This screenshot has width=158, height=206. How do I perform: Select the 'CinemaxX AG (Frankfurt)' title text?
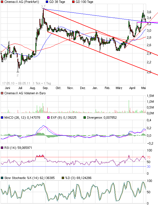[x=22, y=2]
